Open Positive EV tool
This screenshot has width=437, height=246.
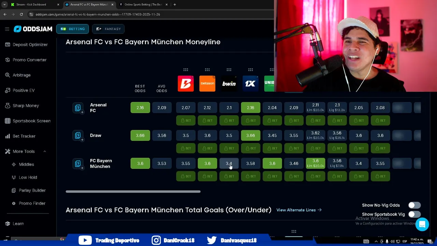[20, 90]
